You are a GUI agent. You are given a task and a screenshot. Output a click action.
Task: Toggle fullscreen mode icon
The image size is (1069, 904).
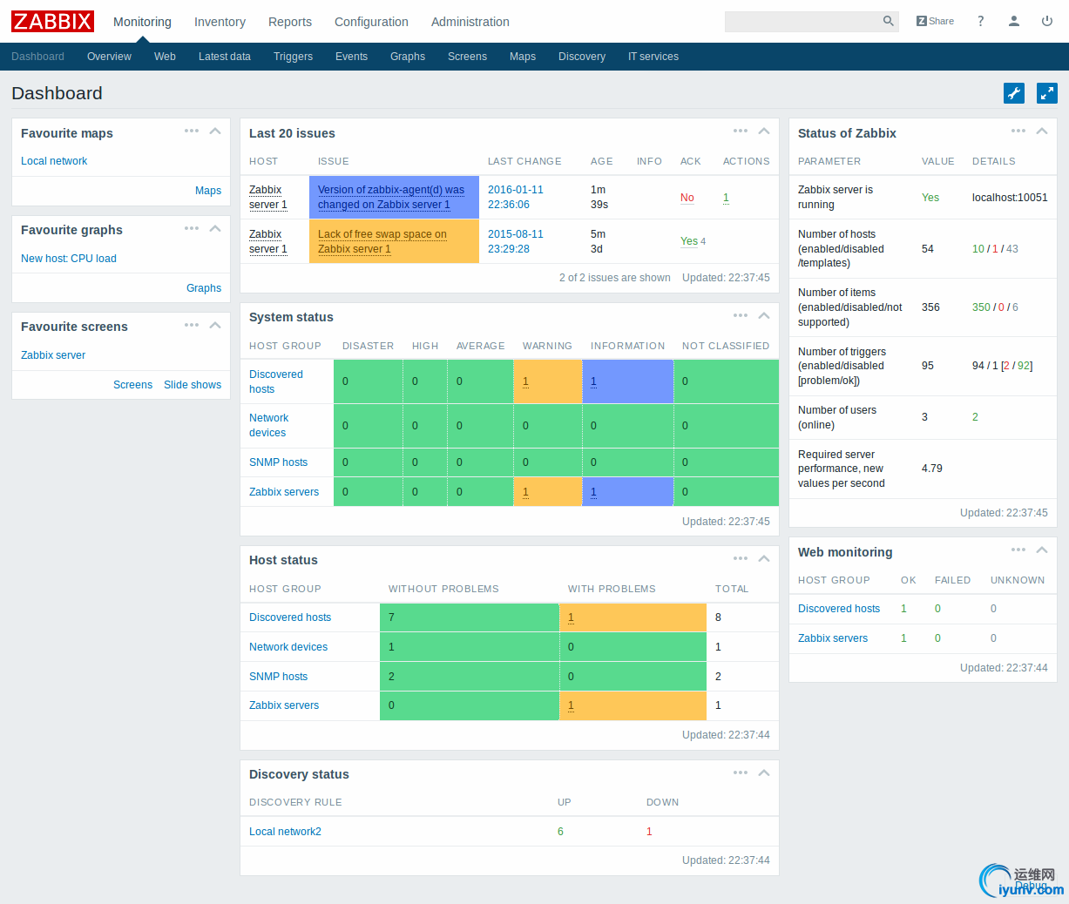(x=1047, y=93)
